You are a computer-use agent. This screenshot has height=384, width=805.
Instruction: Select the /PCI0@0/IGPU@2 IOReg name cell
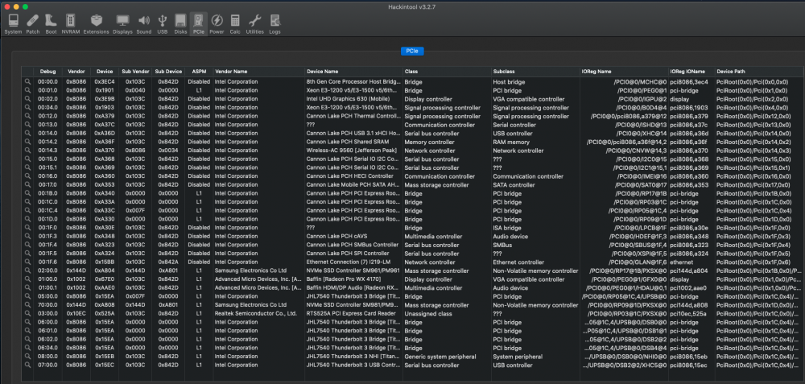click(642, 99)
